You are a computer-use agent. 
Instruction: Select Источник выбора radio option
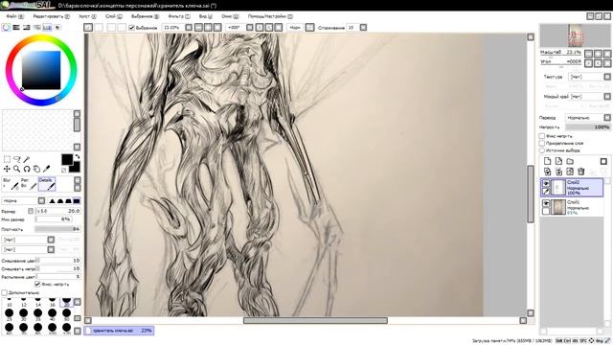pyautogui.click(x=542, y=150)
